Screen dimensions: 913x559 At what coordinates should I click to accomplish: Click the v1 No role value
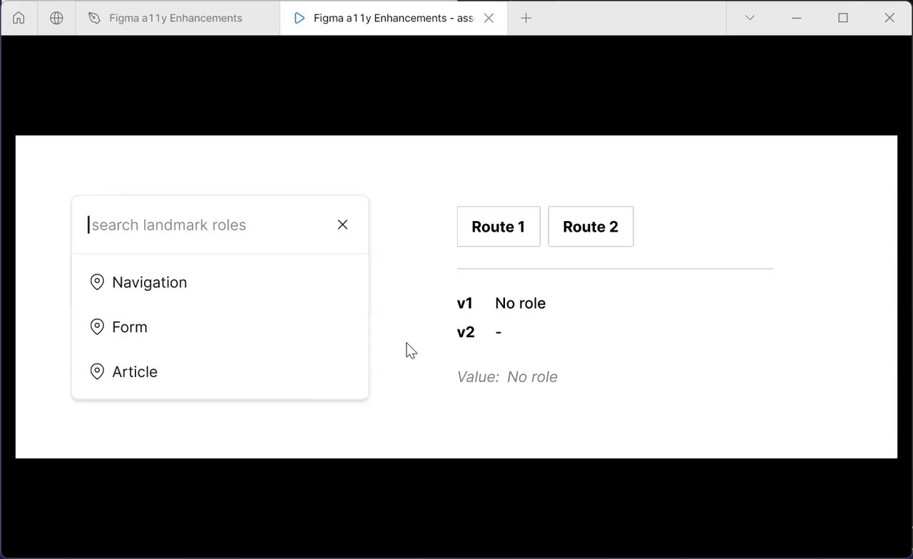(520, 303)
